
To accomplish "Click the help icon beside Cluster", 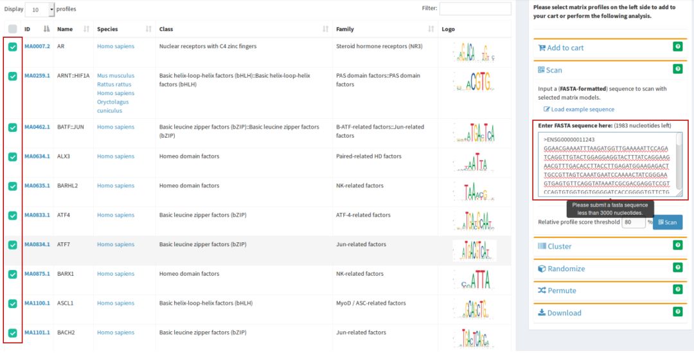I will click(677, 245).
